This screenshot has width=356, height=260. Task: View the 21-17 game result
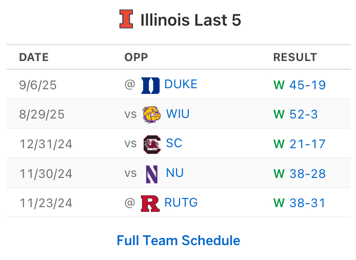[307, 144]
